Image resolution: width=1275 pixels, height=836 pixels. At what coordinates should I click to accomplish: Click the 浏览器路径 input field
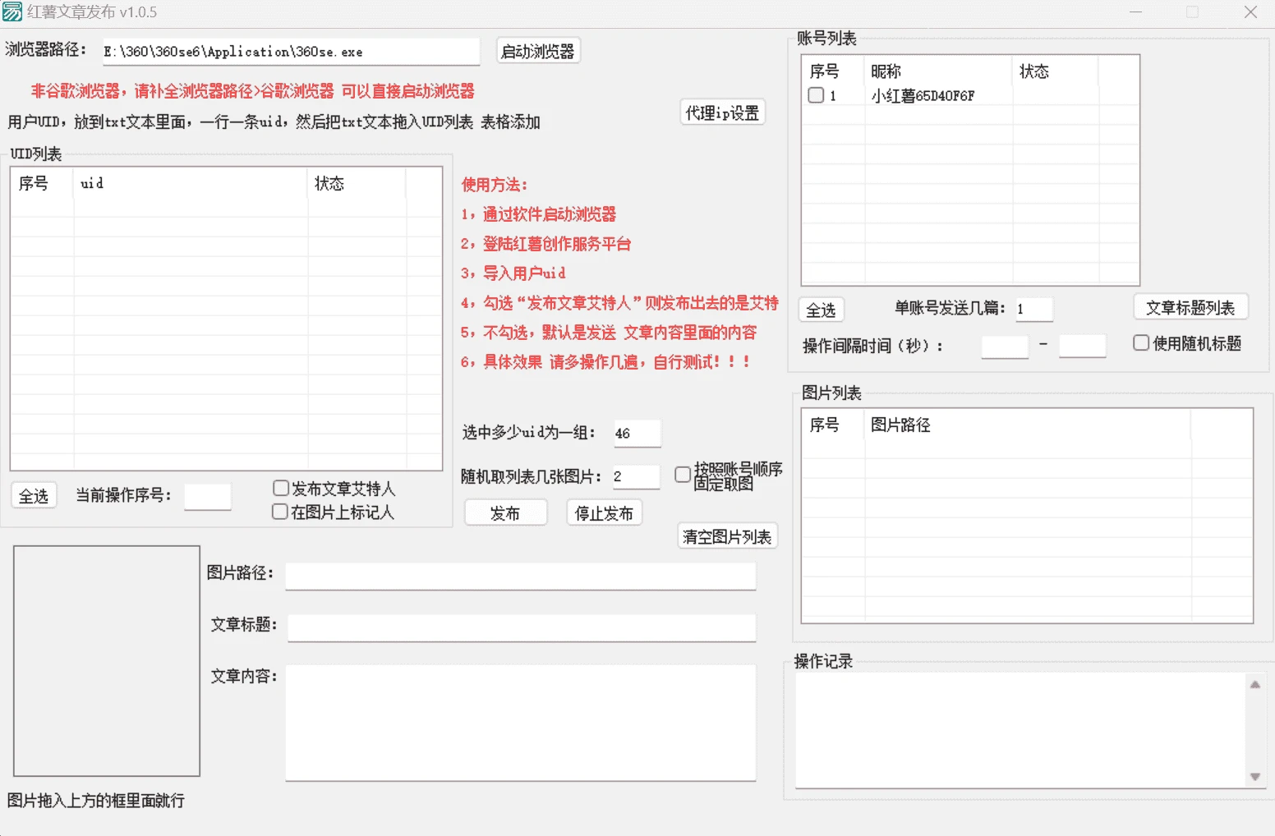[289, 51]
